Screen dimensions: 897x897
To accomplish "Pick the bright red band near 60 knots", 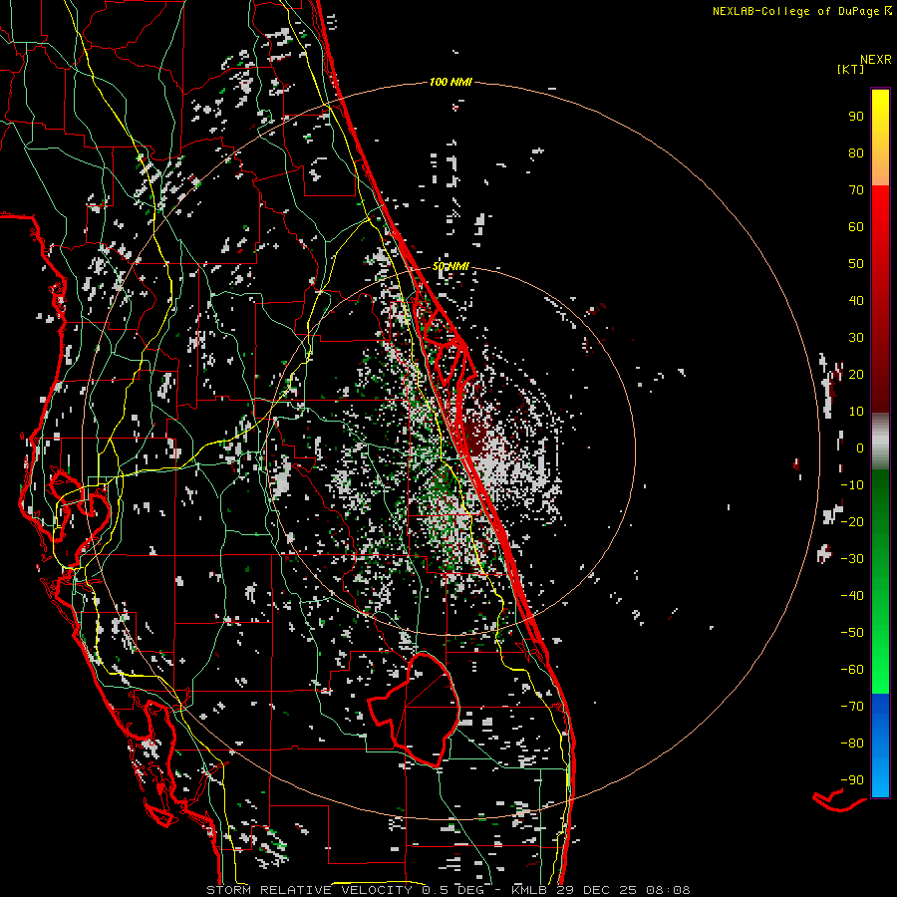I will click(880, 227).
